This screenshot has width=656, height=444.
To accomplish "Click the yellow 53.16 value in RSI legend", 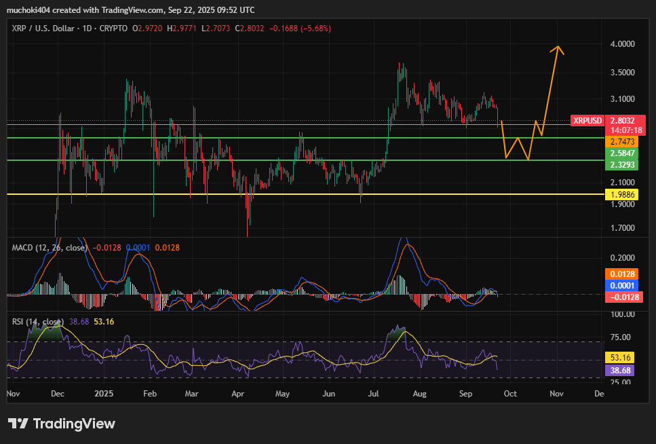I will point(104,322).
